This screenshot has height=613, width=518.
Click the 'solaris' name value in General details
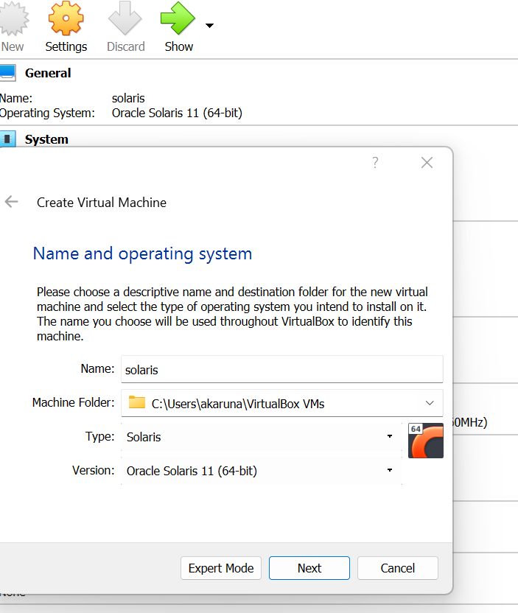[x=128, y=98]
